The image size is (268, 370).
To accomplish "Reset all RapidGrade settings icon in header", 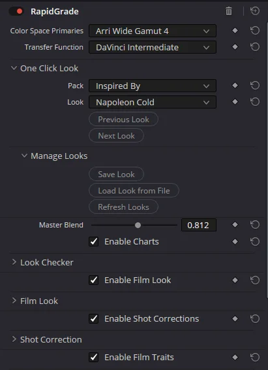I will click(255, 11).
